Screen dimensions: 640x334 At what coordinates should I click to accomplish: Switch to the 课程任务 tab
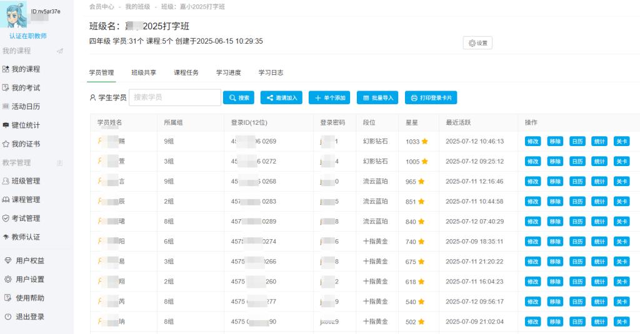(186, 73)
